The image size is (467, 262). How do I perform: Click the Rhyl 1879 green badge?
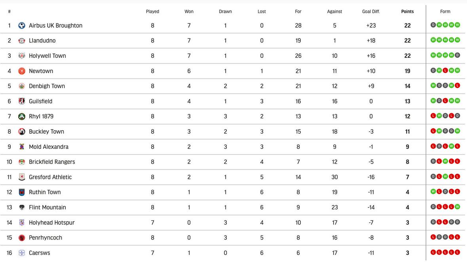(x=22, y=116)
